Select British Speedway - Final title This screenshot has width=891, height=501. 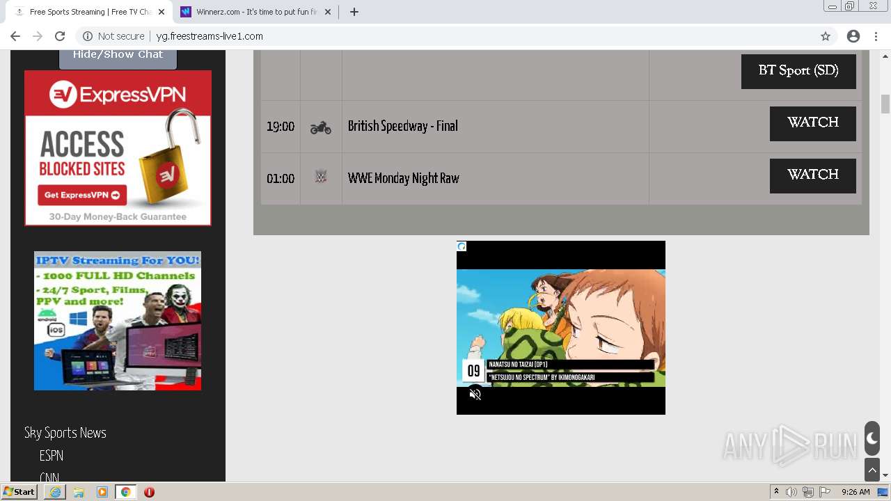tap(402, 126)
